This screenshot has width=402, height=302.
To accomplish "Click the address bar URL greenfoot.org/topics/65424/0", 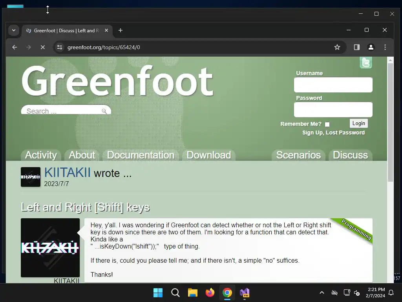I will [x=104, y=47].
